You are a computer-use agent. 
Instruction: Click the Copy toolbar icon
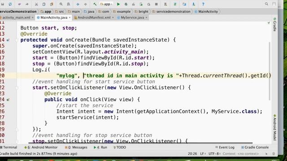click(x=44, y=4)
